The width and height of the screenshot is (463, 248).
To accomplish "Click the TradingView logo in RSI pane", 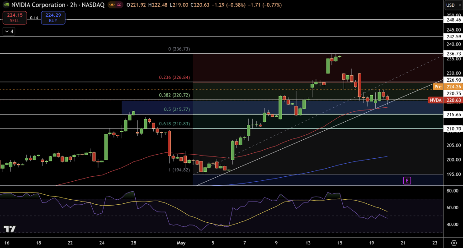I will (9, 229).
